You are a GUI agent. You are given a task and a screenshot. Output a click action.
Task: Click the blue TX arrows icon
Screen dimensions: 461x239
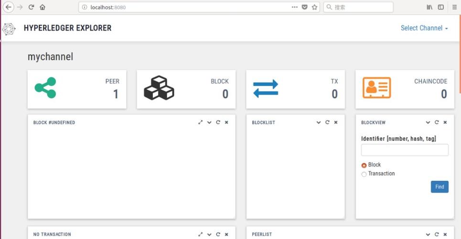click(x=265, y=88)
